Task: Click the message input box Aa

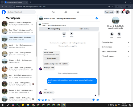Action: [x=72, y=100]
